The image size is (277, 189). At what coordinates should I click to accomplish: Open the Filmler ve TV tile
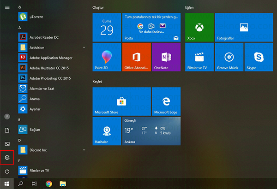pyautogui.click(x=199, y=57)
